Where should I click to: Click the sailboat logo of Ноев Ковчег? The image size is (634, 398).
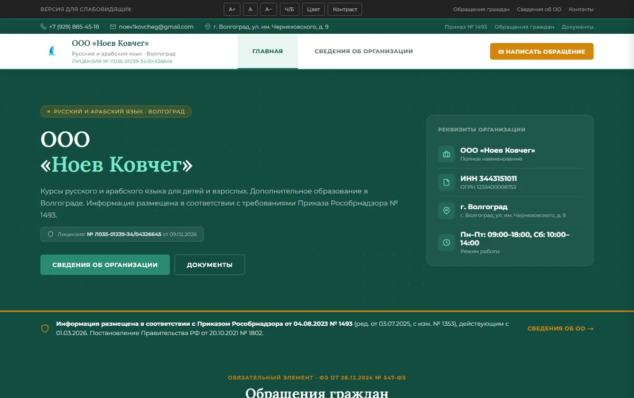click(52, 51)
